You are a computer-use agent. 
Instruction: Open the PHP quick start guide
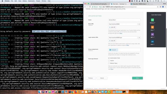point(152,43)
